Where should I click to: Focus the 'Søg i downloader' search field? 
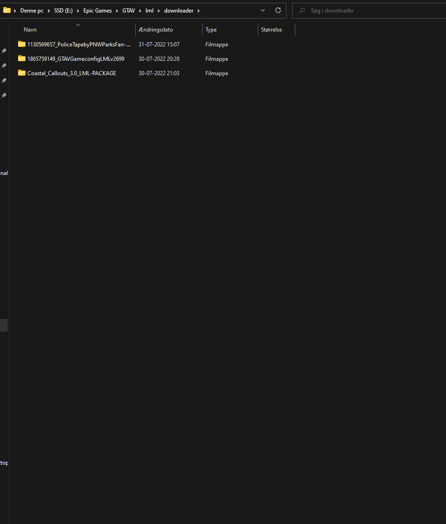(x=369, y=11)
